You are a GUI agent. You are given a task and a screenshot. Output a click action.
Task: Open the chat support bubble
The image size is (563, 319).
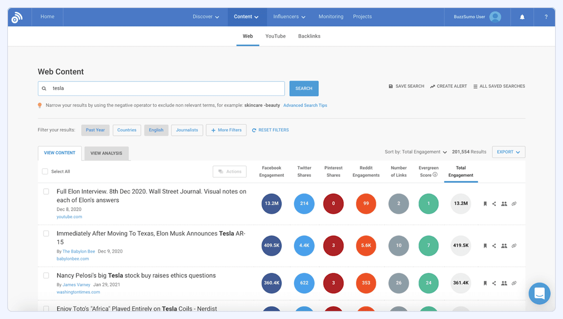[539, 293]
